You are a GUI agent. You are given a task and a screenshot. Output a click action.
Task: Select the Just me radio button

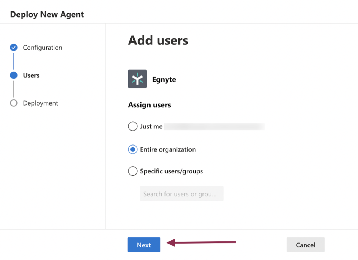(133, 126)
